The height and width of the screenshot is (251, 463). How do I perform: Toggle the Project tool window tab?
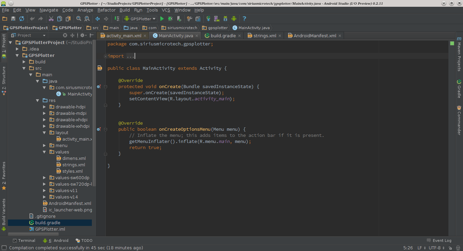click(4, 46)
